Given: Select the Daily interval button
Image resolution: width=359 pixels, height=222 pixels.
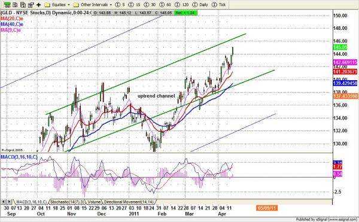Looking at the screenshot, I should tap(200, 5).
